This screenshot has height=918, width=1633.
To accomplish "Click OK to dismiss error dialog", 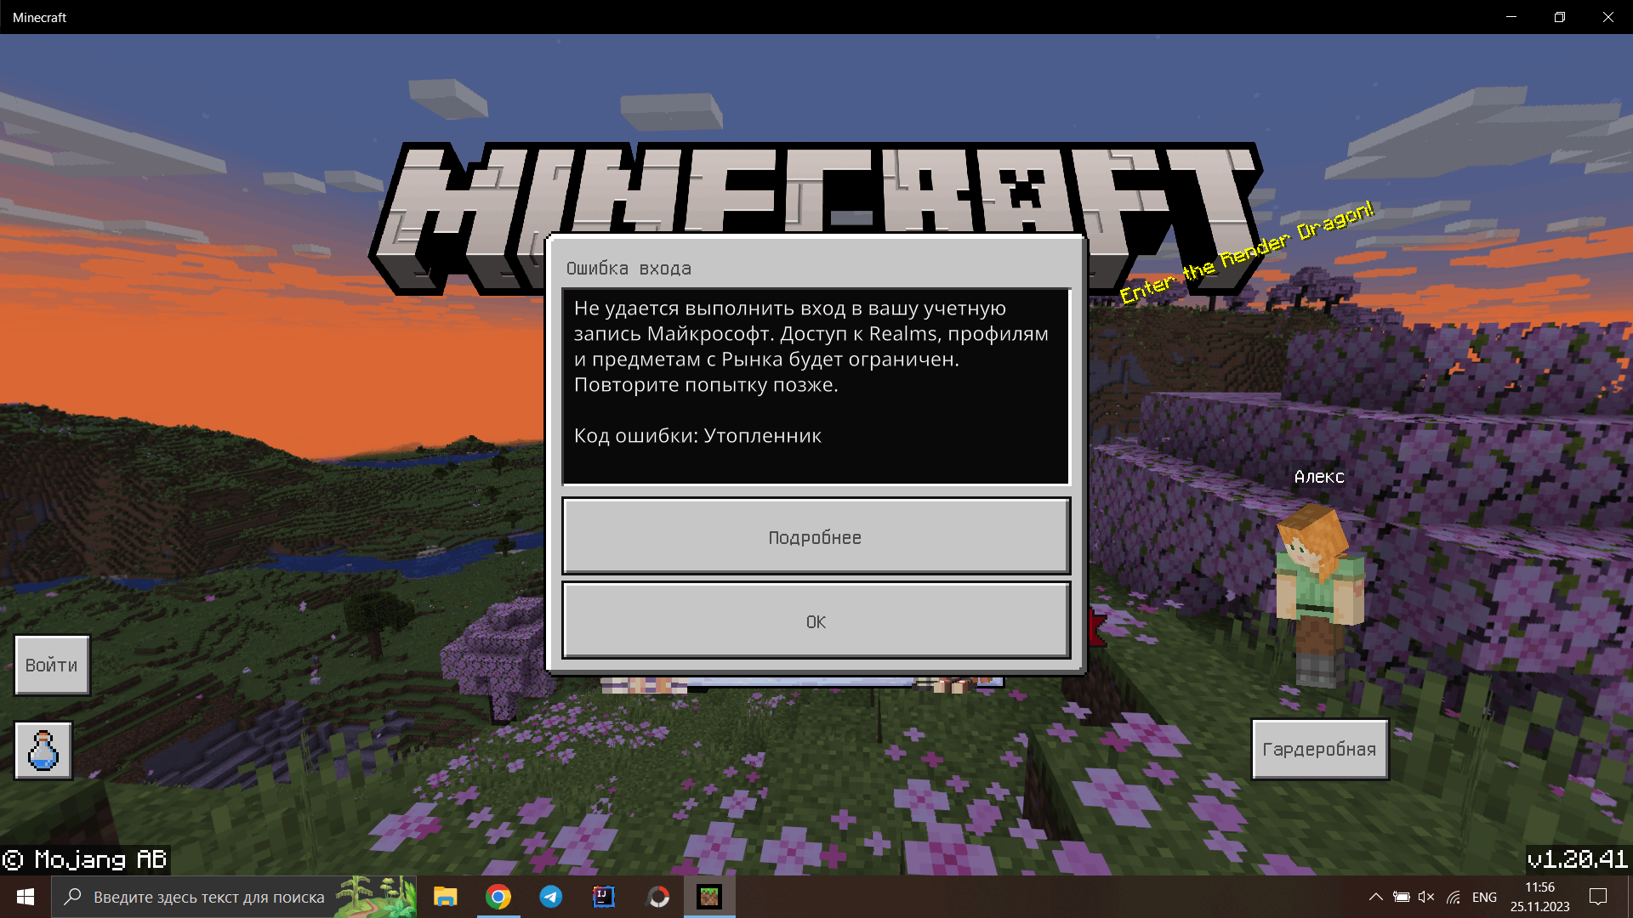I will click(816, 621).
